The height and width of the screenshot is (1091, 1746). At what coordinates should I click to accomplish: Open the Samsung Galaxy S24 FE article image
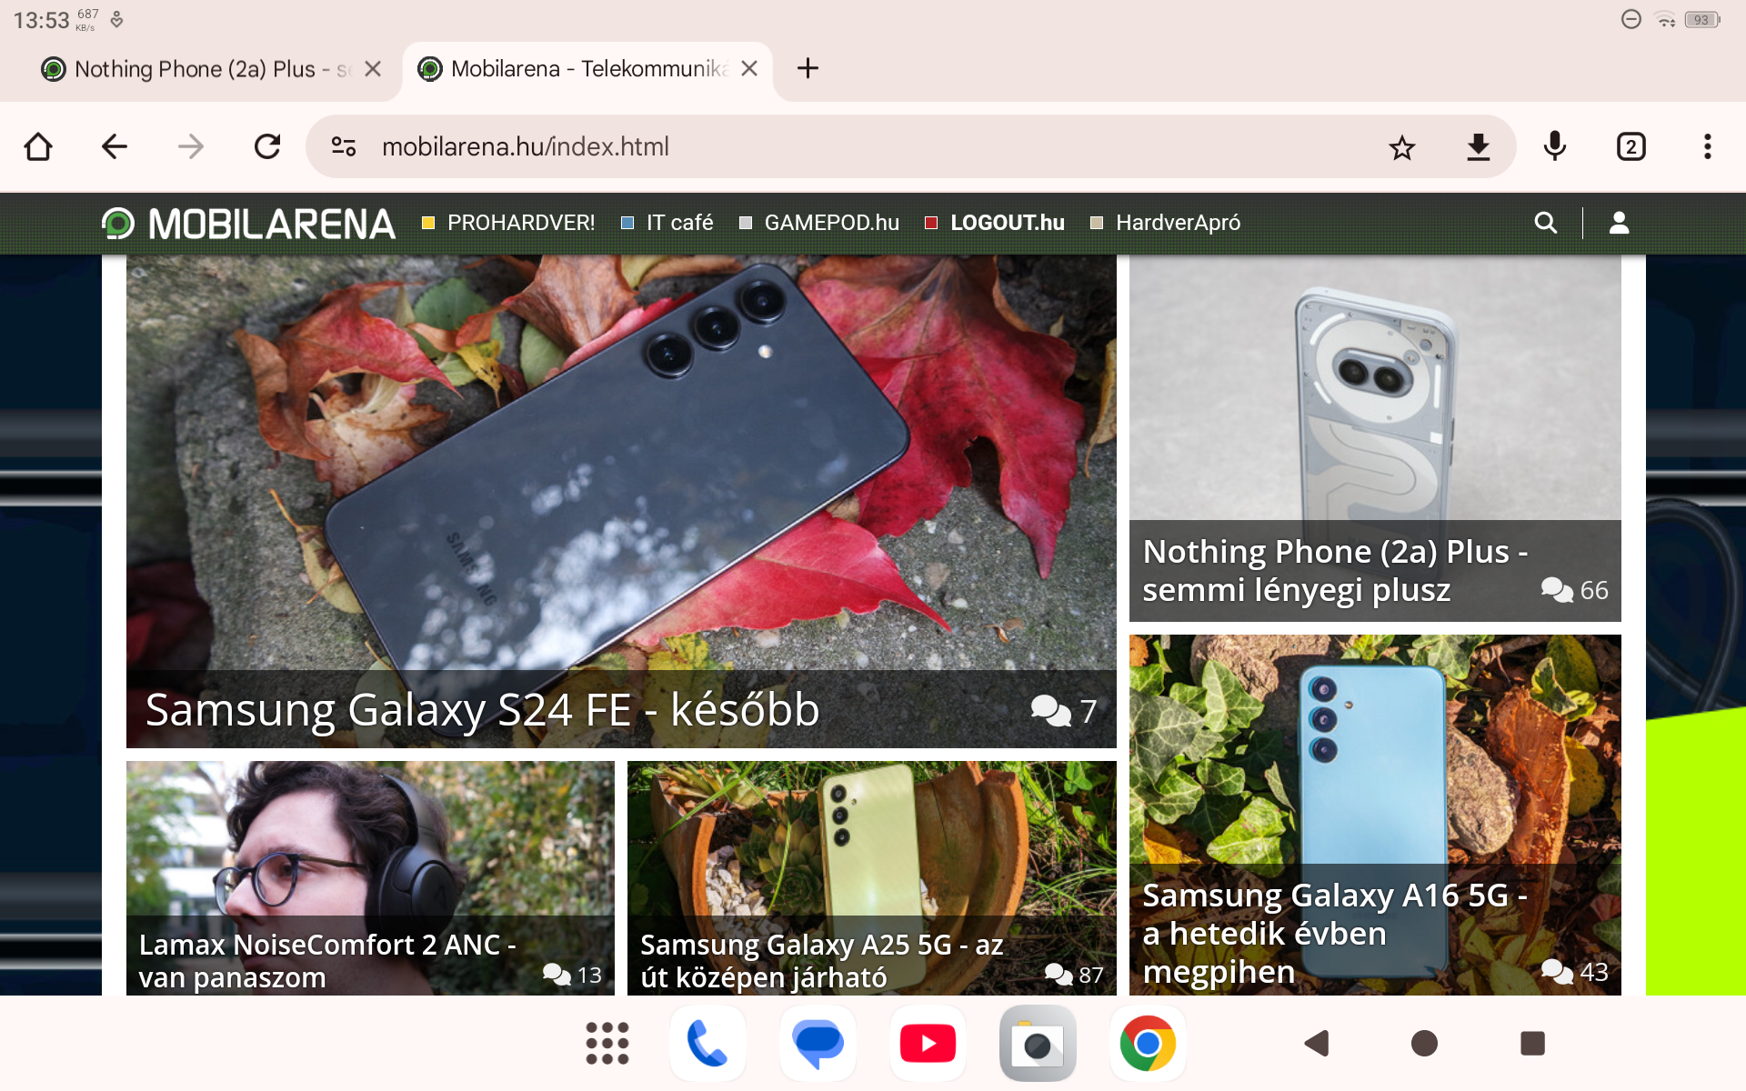[621, 464]
